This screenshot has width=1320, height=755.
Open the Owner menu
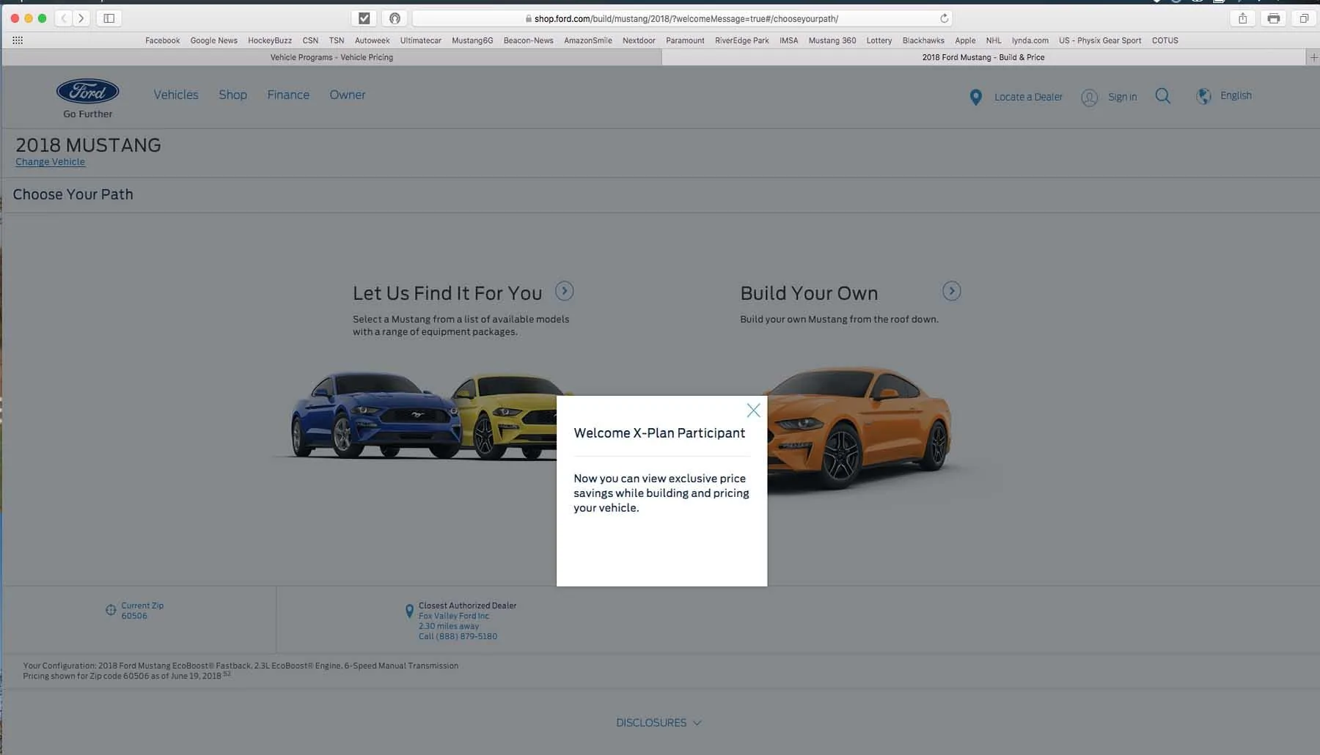(348, 95)
